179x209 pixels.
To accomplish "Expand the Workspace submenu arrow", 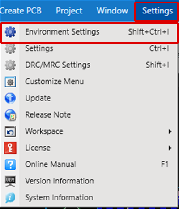I will [170, 131].
